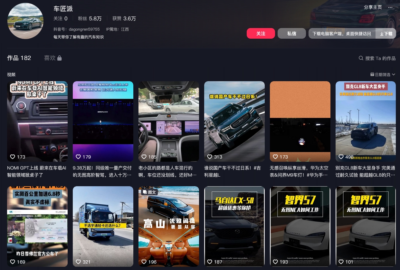Viewport: 400px width, 270px height.
Task: Click the heart icon showing 179 likes
Action: click(x=78, y=157)
